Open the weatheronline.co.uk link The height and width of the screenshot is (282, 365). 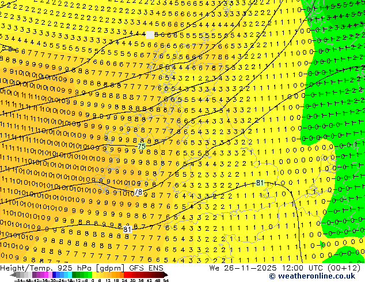(312, 276)
